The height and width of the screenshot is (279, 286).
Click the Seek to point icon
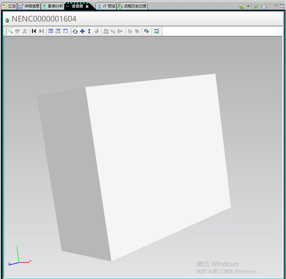coord(65,31)
